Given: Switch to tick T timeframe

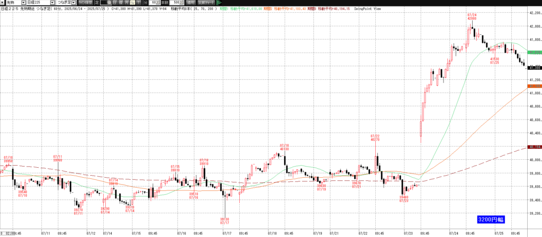Looking at the screenshot, I should coord(139,3).
